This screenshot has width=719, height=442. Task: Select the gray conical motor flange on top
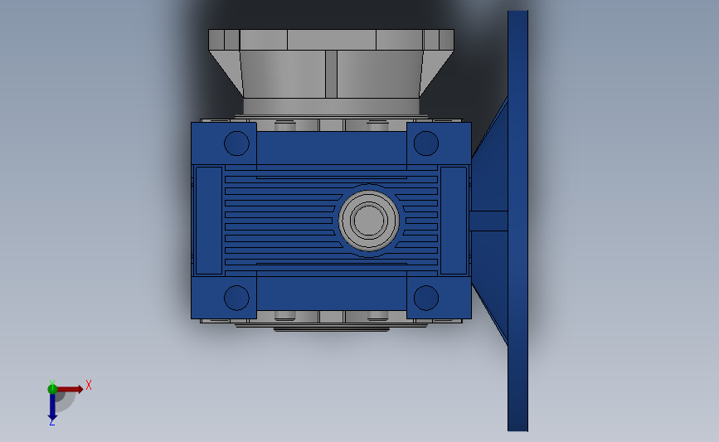(331, 72)
